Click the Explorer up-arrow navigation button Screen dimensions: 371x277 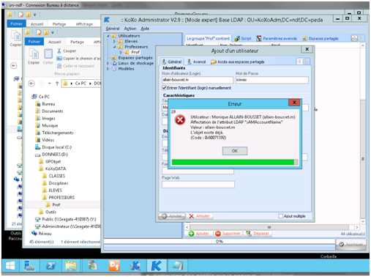[57, 84]
